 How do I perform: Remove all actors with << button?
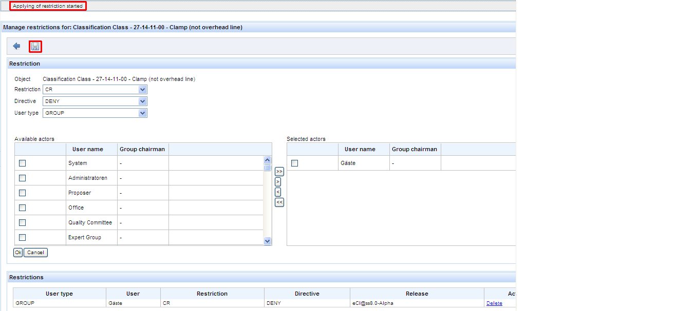click(279, 202)
